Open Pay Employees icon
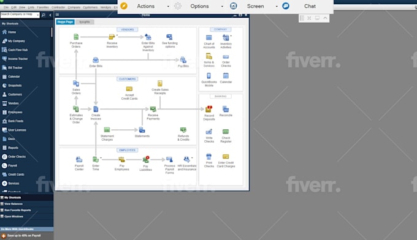Viewport: 417px width, 240px height. (x=121, y=160)
